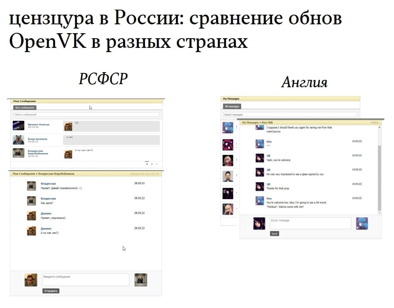Click Kira's avatar right of 'Enter message'
This screenshot has height=308, width=394.
(362, 223)
